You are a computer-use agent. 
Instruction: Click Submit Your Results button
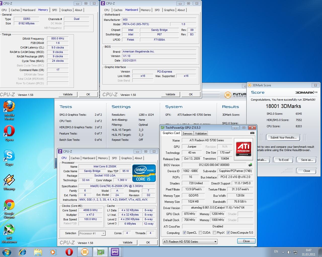284,138
